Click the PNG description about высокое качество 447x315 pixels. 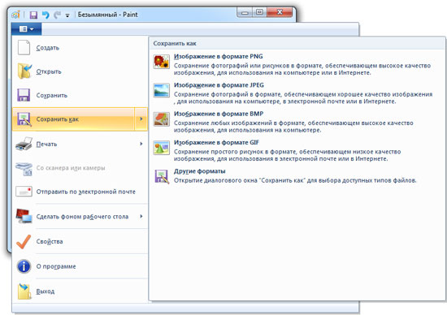click(x=302, y=69)
